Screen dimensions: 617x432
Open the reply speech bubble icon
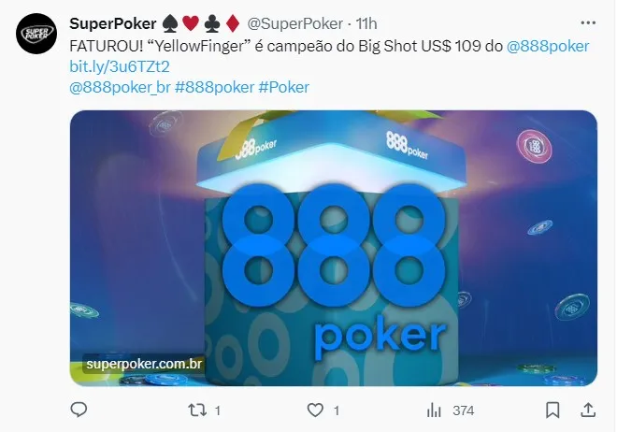pos(79,410)
